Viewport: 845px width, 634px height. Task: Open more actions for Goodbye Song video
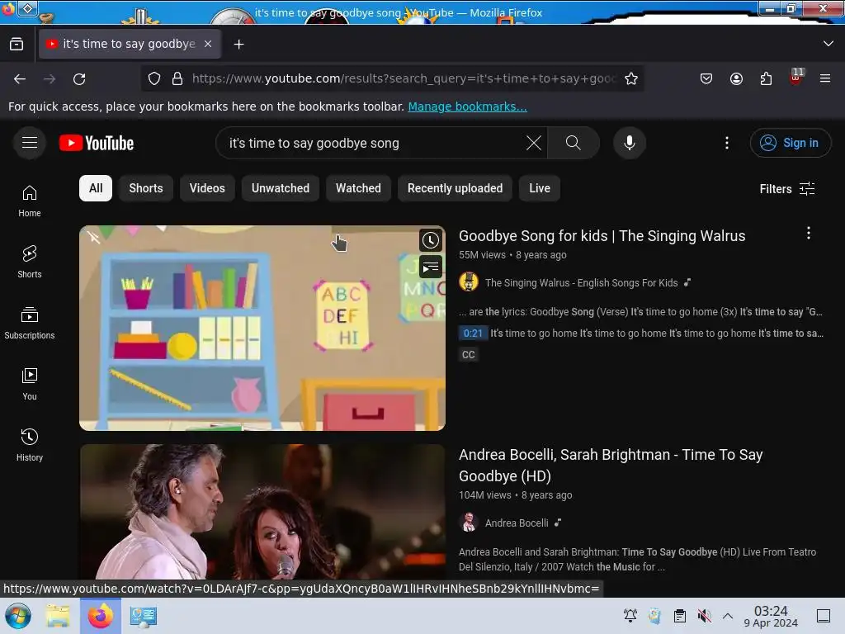pos(809,233)
